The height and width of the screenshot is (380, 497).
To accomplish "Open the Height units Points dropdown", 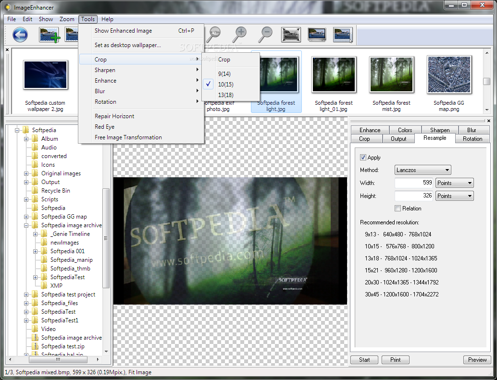I will pos(455,196).
